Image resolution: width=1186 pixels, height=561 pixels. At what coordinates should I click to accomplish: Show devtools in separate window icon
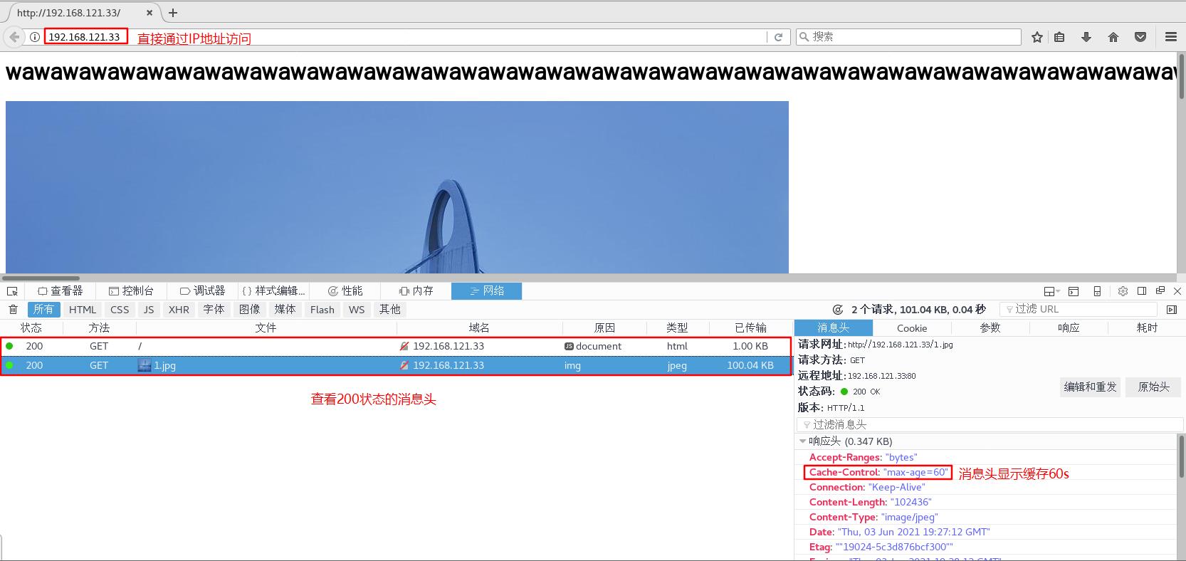click(x=1160, y=291)
